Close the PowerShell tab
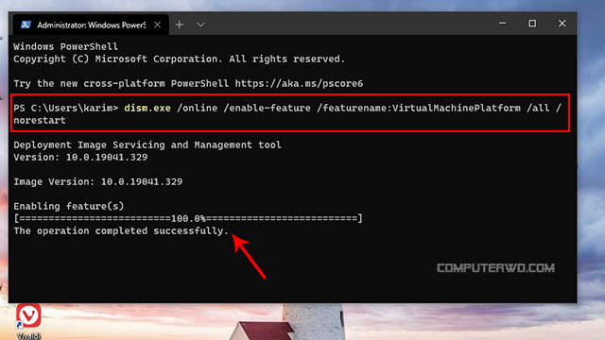Screen dimensions: 605x340 (158, 25)
